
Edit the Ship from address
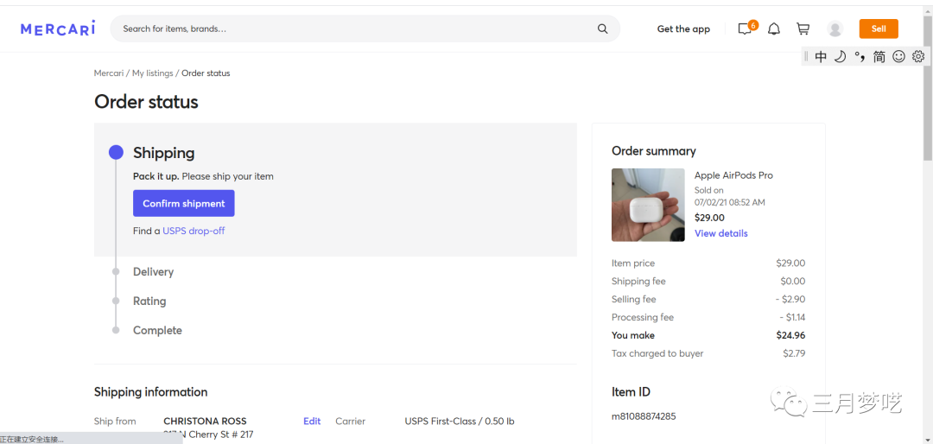pos(312,422)
